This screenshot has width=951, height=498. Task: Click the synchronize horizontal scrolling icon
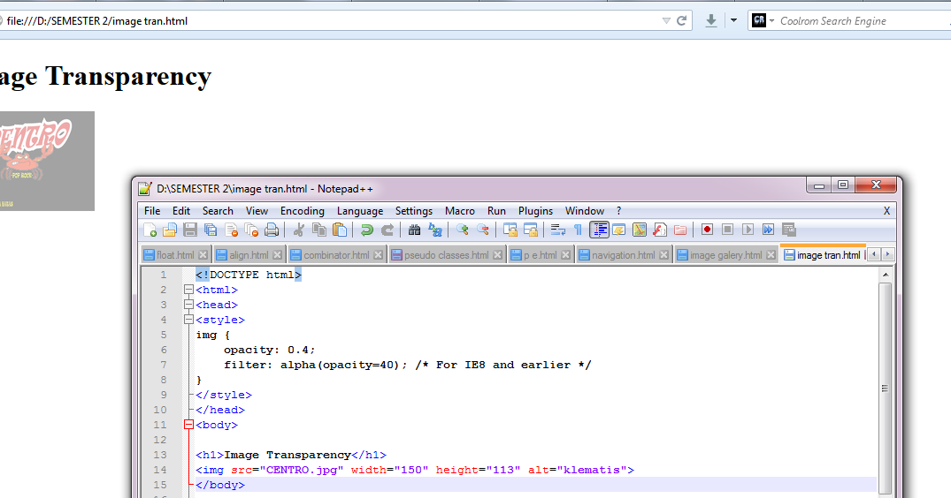(531, 230)
